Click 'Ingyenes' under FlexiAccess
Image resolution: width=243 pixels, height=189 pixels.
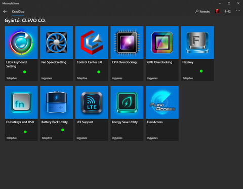tap(152, 138)
